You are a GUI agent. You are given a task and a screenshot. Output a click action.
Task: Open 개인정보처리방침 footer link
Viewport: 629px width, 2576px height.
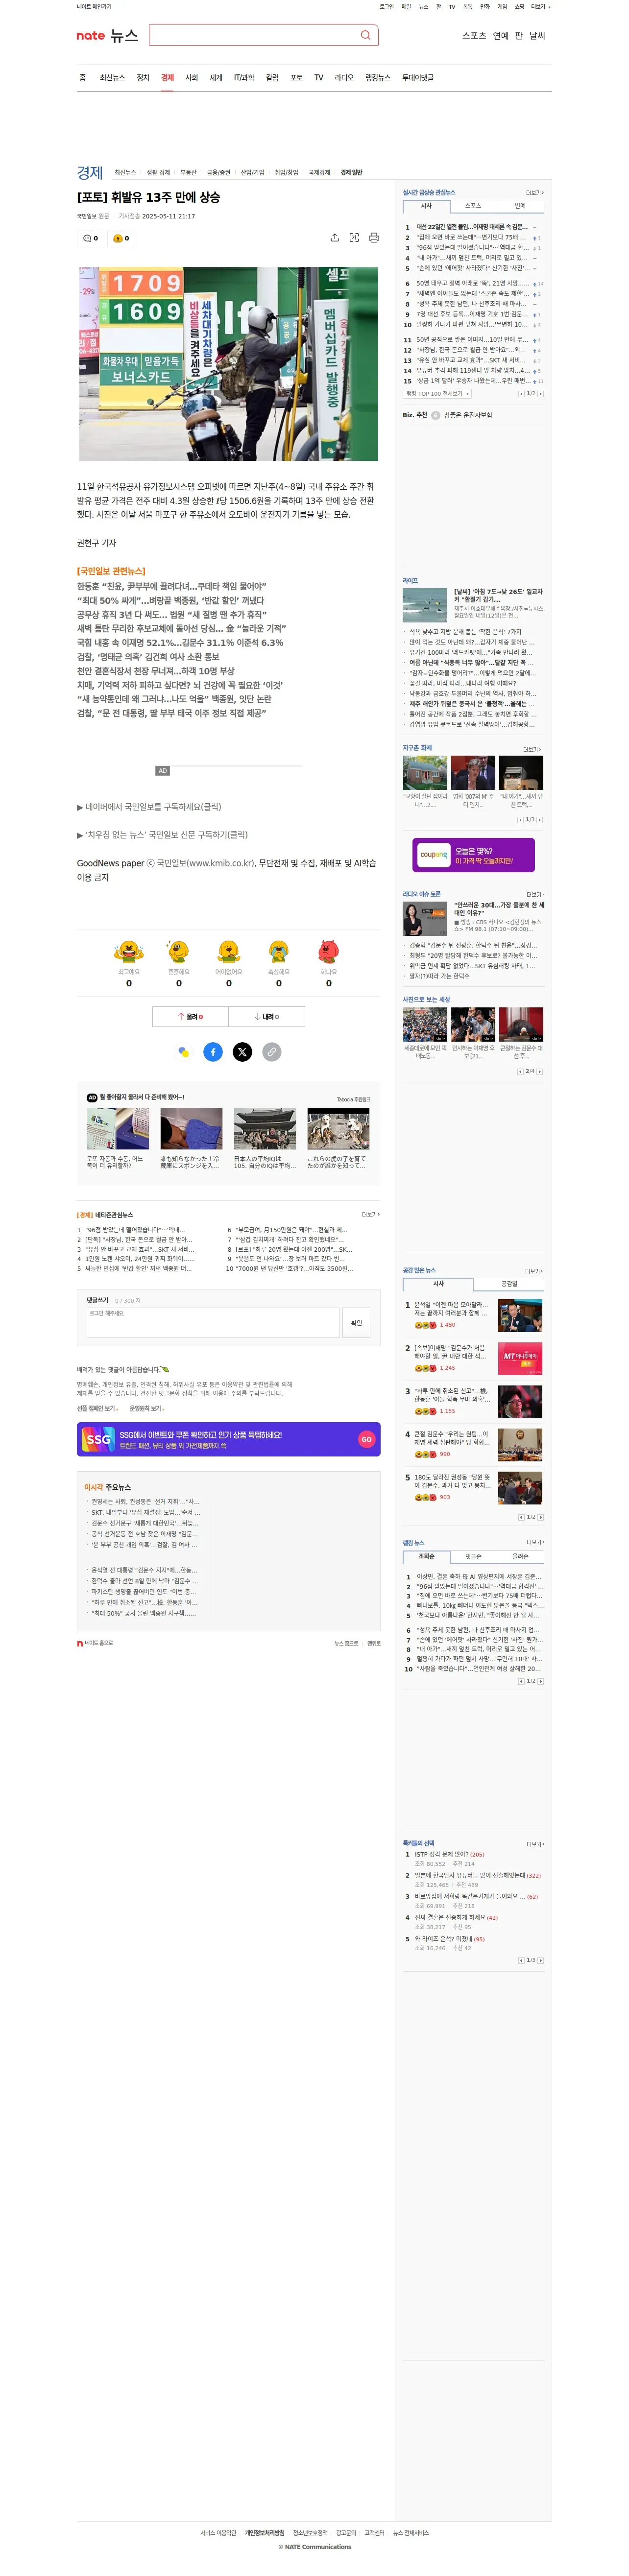click(265, 2533)
